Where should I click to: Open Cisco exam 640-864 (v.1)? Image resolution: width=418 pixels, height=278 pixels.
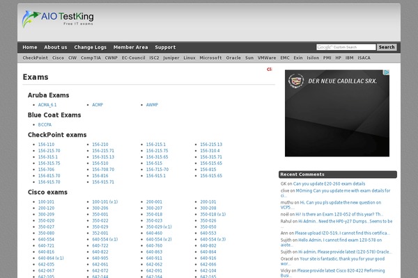(51, 258)
